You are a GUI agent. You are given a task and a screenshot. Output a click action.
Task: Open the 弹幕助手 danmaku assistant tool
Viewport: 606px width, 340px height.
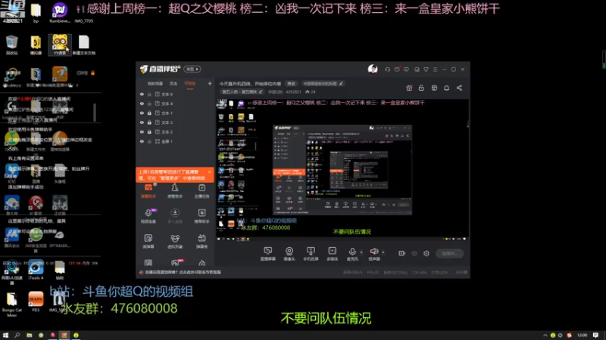(x=148, y=191)
